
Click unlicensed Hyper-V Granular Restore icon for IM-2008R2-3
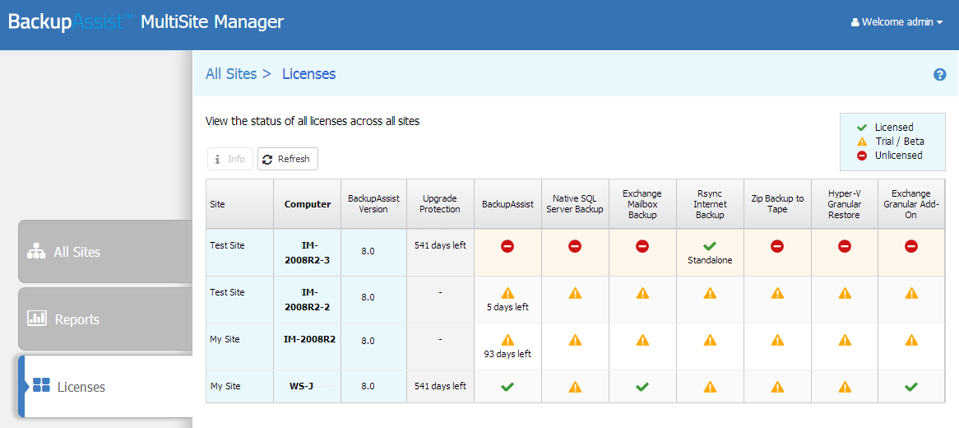[x=845, y=246]
